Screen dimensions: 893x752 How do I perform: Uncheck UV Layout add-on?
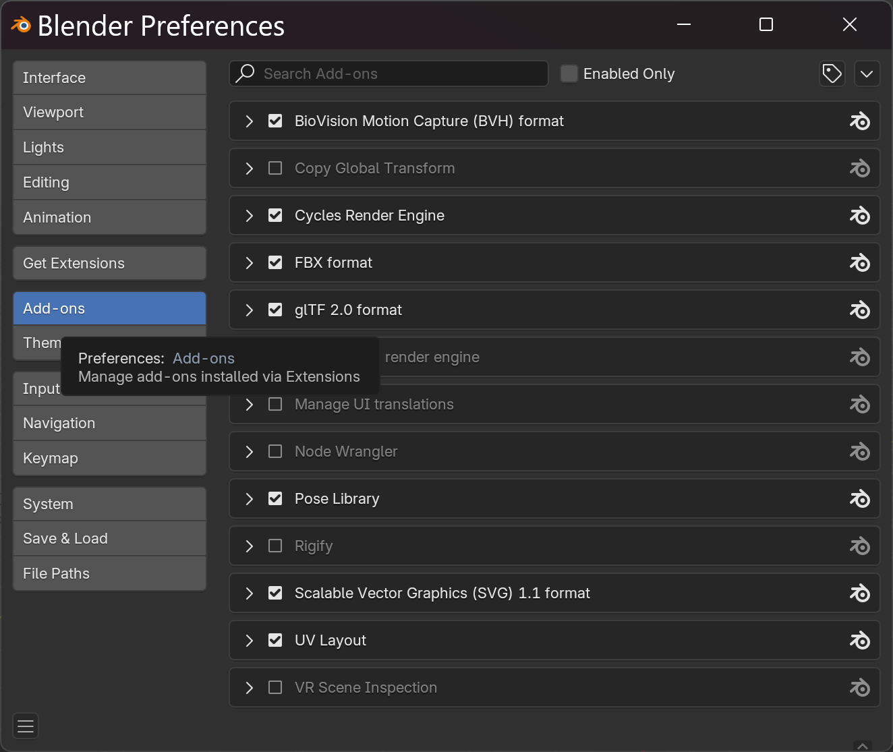(x=275, y=640)
